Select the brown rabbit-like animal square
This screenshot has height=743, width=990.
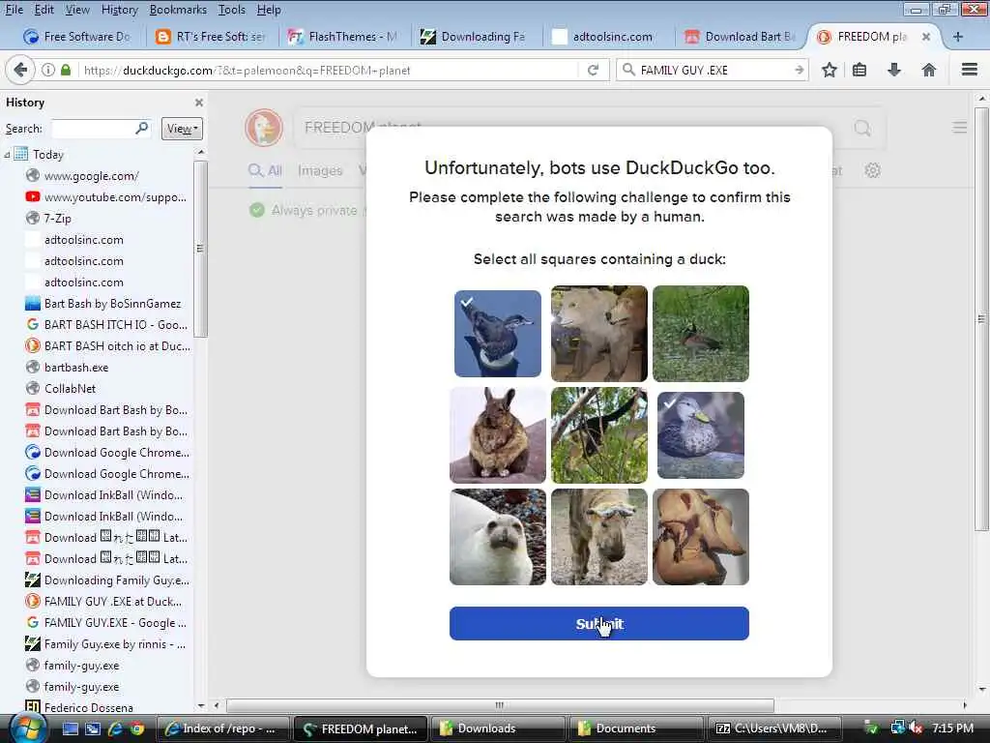[x=498, y=435]
